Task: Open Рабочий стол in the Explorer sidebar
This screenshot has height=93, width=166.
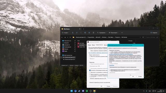Action: click(68, 41)
